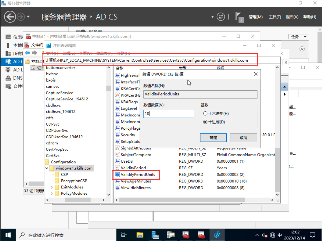Image resolution: width=322 pixels, height=241 pixels.
Task: Confirm the DWORD edit with 确定
Action: pos(213,138)
